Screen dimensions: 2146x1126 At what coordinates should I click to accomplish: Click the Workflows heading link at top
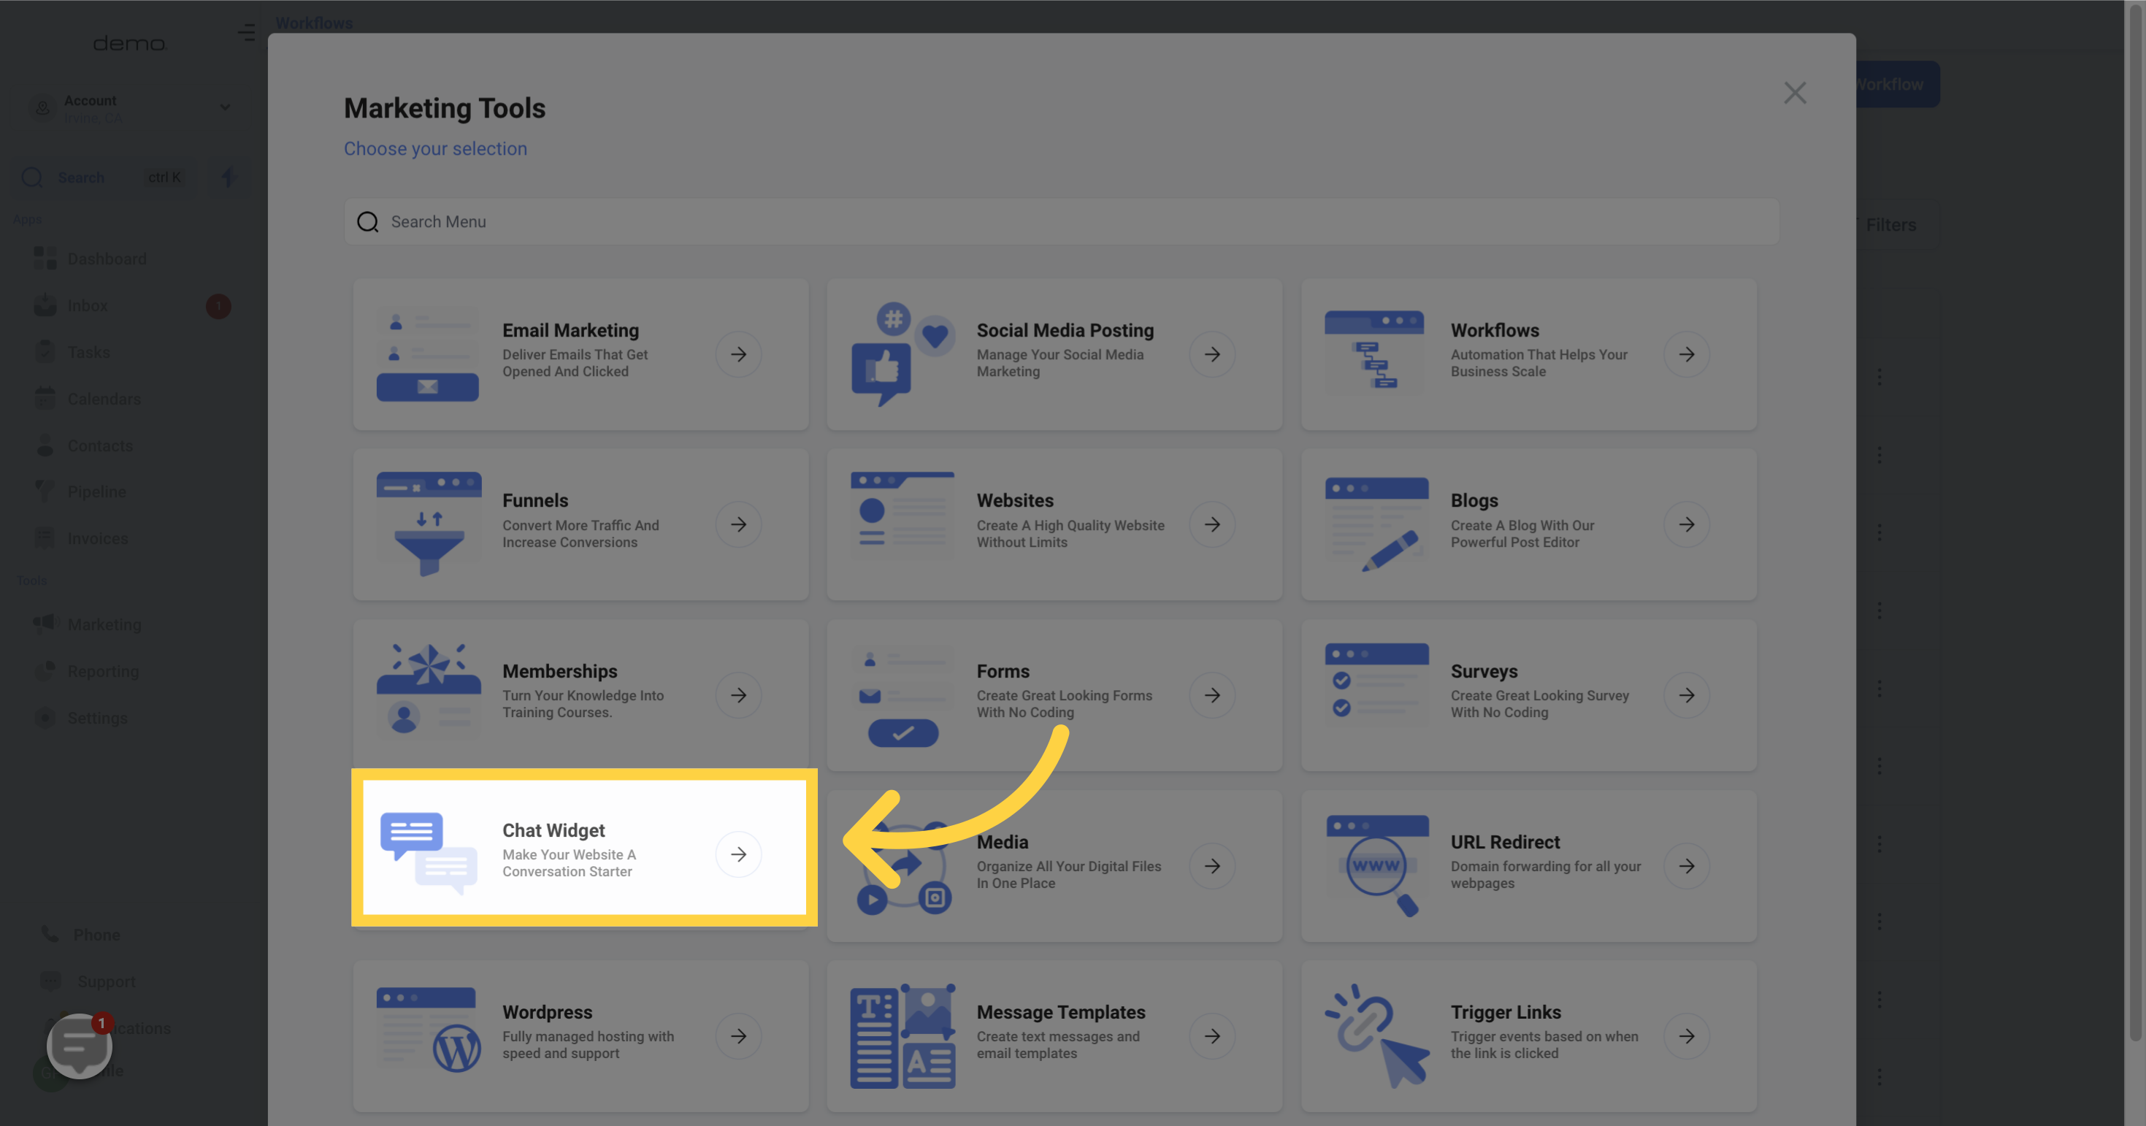tap(313, 23)
